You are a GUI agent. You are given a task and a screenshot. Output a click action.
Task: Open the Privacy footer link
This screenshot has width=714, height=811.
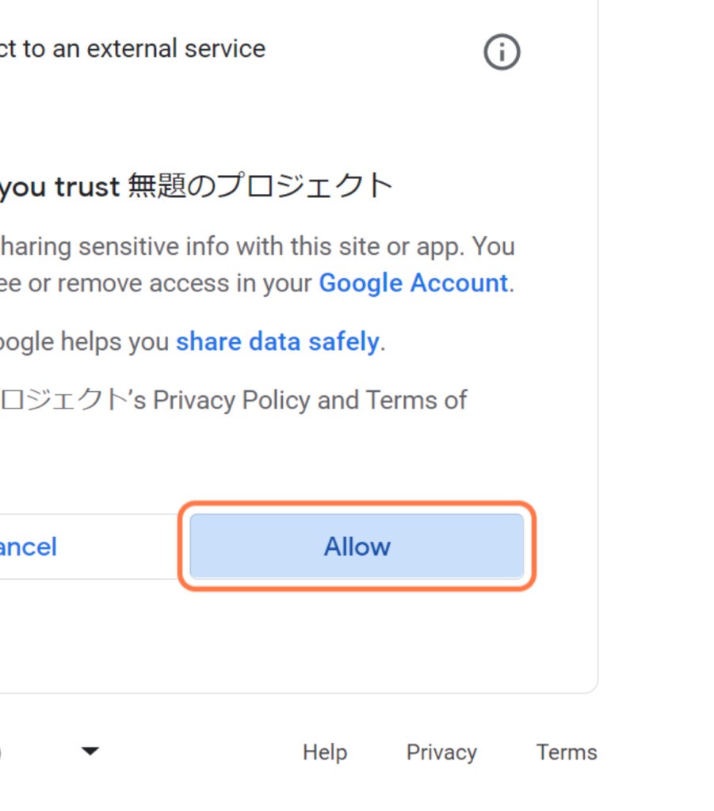441,752
